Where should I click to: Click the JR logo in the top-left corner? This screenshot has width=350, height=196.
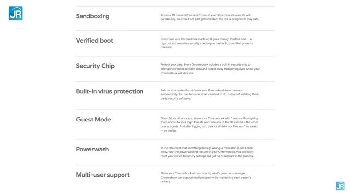pos(15,13)
